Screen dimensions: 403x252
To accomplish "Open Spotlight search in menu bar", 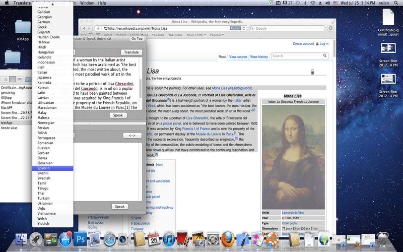I will tap(396, 3).
